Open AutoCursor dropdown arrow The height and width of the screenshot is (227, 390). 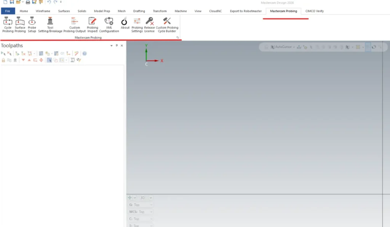(294, 47)
